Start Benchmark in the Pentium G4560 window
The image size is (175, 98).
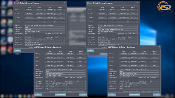tap(134, 94)
